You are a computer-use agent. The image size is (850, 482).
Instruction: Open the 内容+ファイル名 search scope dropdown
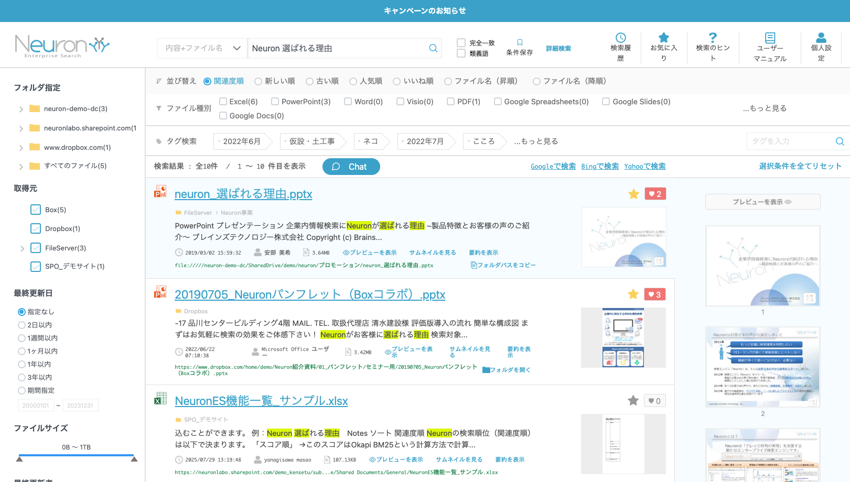click(x=202, y=48)
